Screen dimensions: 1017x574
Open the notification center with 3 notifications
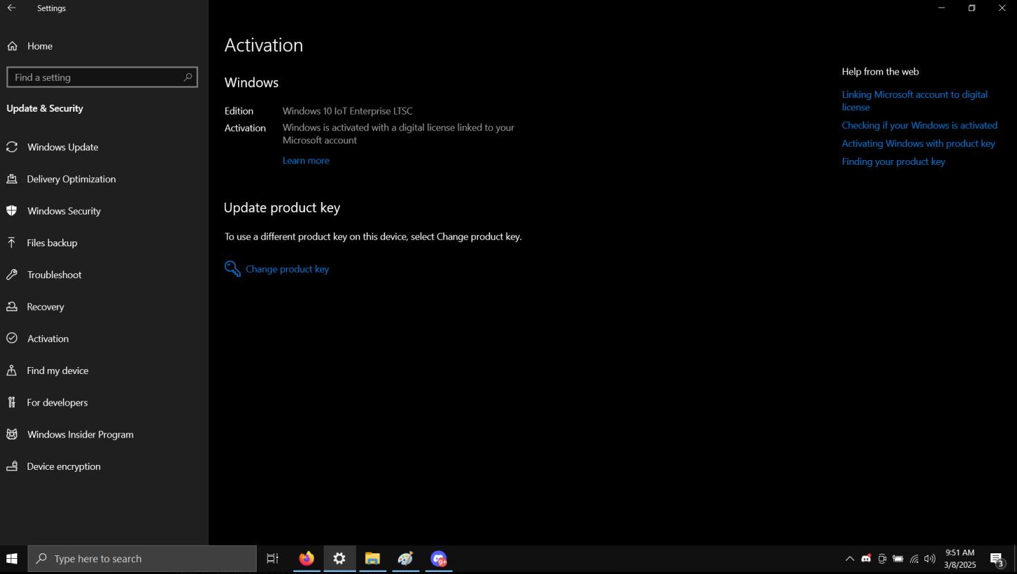coord(997,560)
